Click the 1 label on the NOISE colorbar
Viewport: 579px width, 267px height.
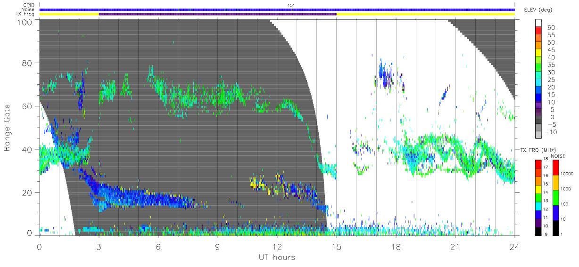coord(561,234)
